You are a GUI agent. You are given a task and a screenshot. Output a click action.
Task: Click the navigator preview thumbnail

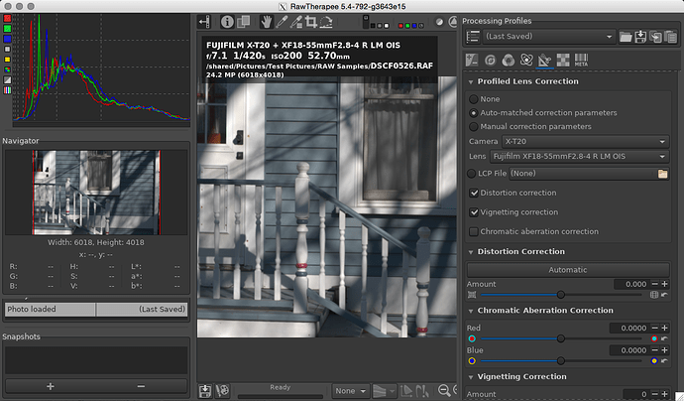tap(96, 193)
